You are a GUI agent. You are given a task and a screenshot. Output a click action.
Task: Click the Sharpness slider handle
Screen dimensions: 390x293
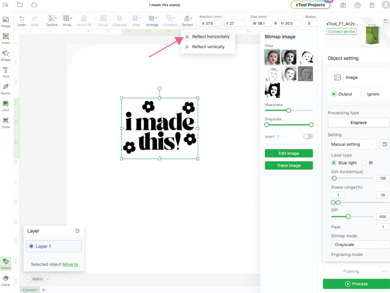288,110
